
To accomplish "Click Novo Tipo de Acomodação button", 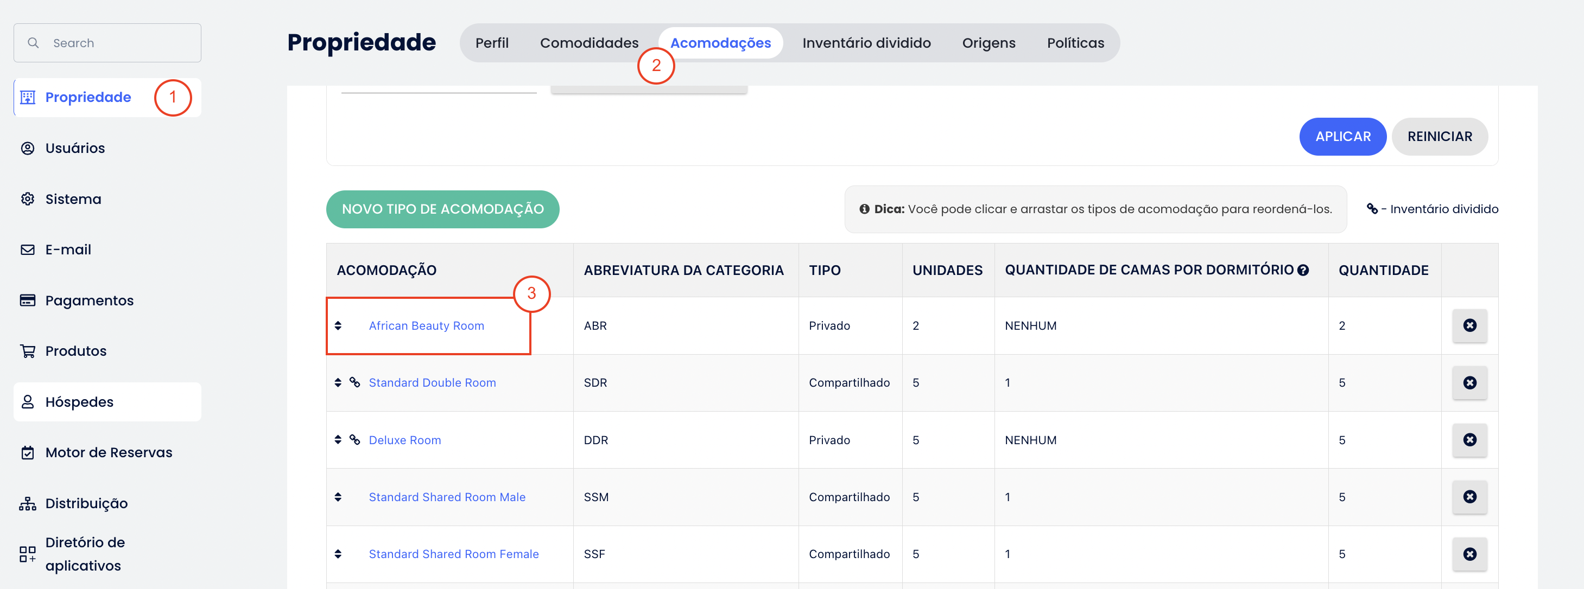I will point(442,209).
